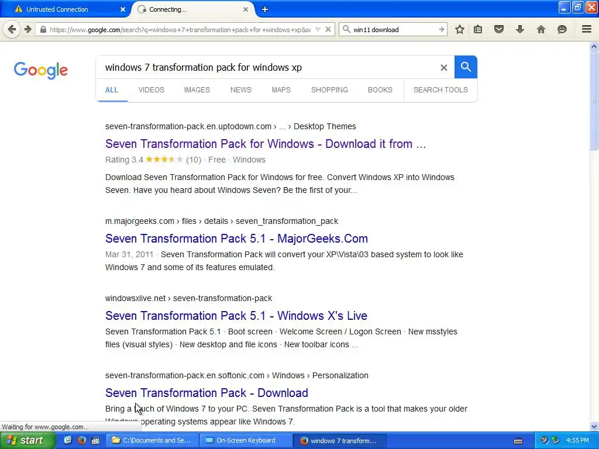599x449 pixels.
Task: Click the vertical scrollbar thumb
Action: click(x=594, y=101)
